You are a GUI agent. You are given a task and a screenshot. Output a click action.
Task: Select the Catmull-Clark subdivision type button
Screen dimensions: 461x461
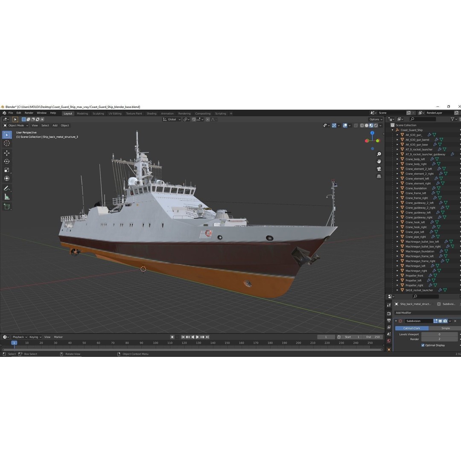point(411,328)
